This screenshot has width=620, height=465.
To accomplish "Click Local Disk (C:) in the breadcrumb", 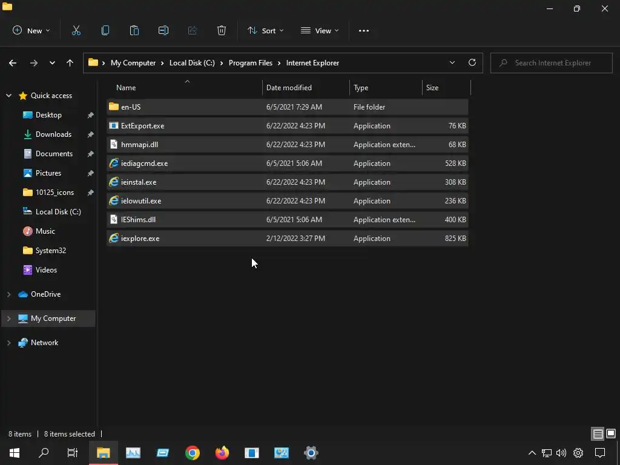I will [192, 63].
